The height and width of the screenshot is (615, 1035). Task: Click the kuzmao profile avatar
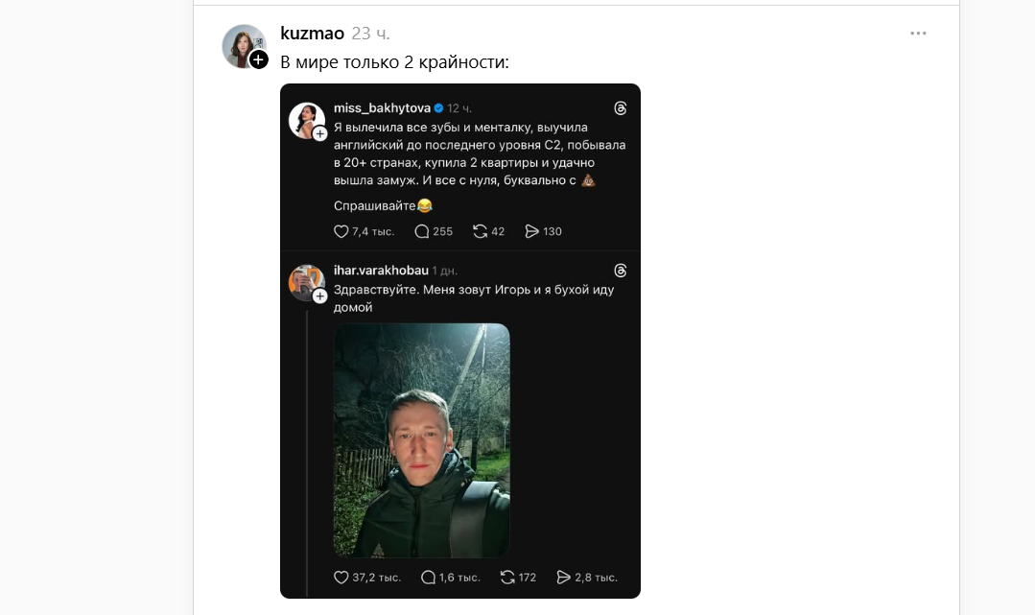(243, 45)
